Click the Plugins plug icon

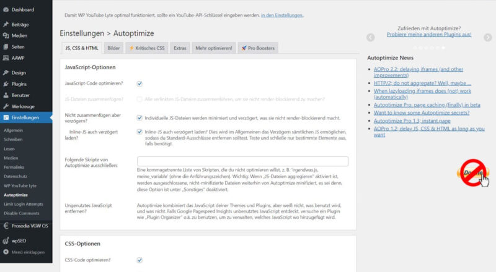tap(6, 83)
